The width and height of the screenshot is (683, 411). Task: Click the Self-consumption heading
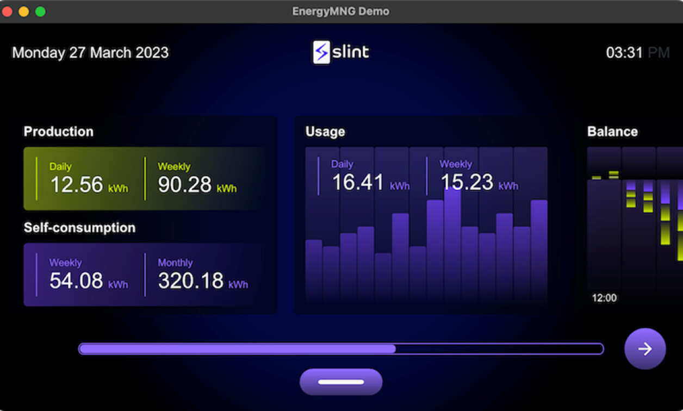click(x=79, y=228)
